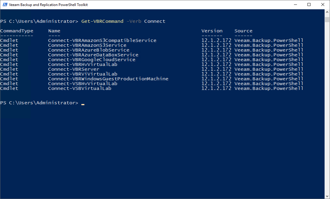The height and width of the screenshot is (199, 330).
Task: Click Connect-VBRAmazonS3CompatibleService cmdlet name
Action: point(102,40)
